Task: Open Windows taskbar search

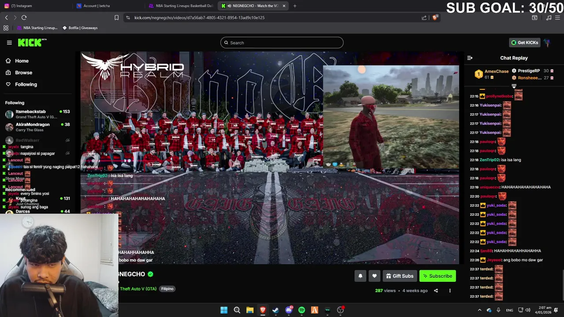Action: pos(237,310)
